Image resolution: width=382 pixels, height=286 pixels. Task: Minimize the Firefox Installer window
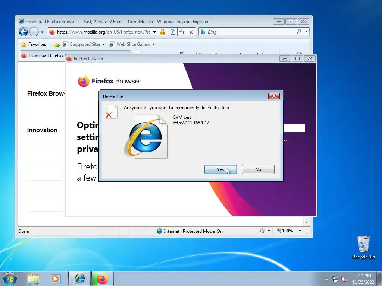pyautogui.click(x=285, y=59)
